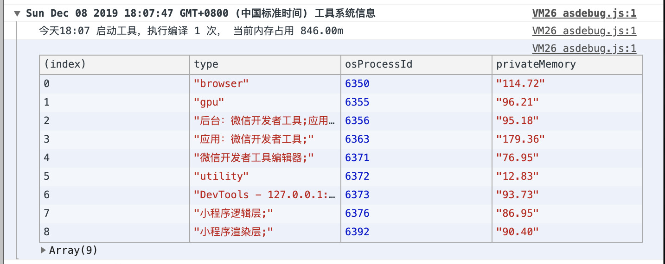Select process ID 6372

357,176
